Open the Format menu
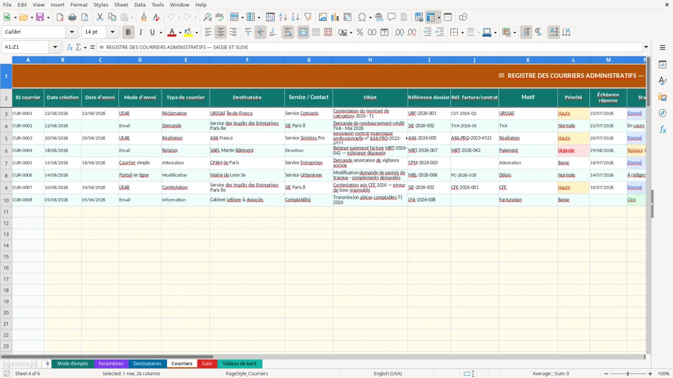The width and height of the screenshot is (673, 378). (x=79, y=4)
